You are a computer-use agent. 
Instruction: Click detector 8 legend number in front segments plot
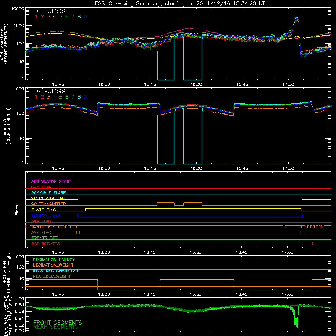pos(79,16)
